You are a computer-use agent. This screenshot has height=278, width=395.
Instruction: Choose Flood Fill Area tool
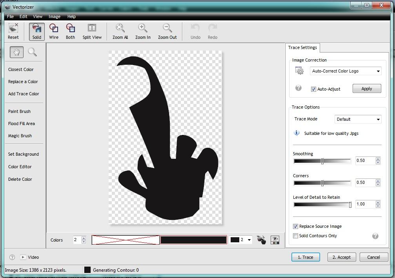pos(22,124)
